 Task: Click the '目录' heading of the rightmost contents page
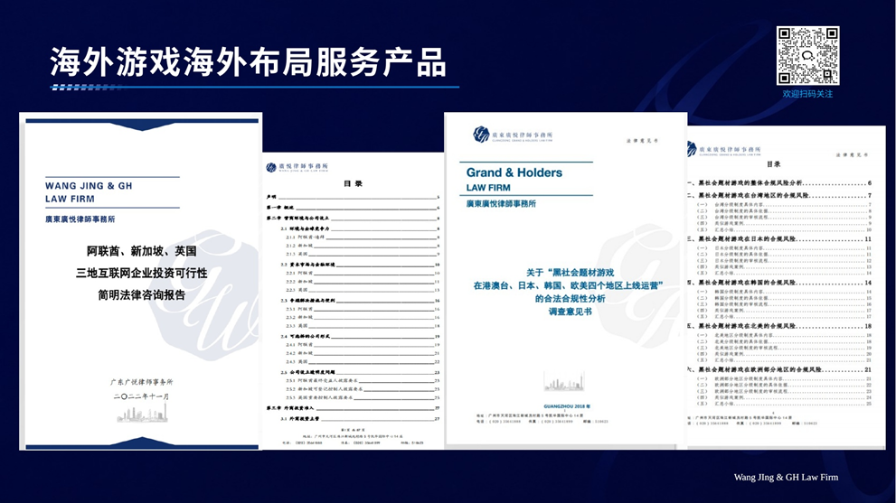[774, 164]
